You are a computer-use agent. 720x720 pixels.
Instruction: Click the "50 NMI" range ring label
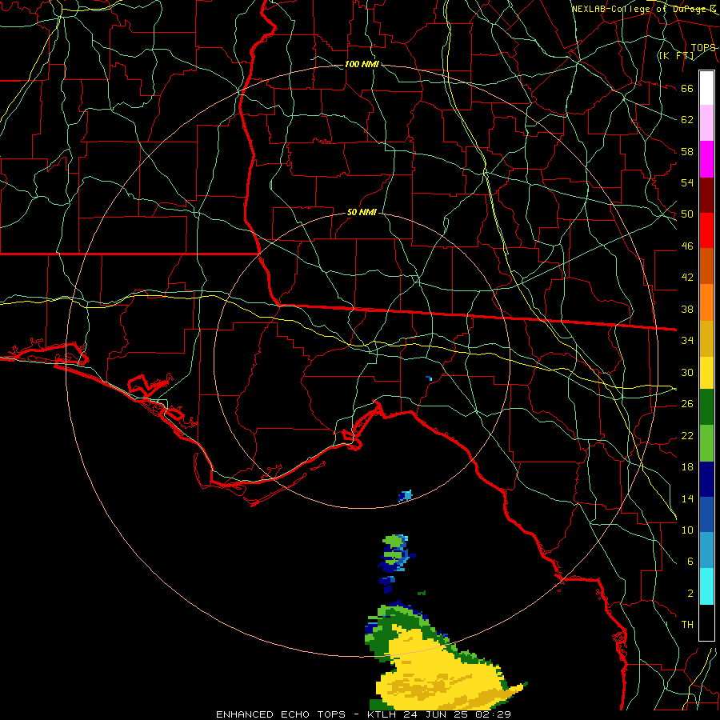tap(362, 212)
